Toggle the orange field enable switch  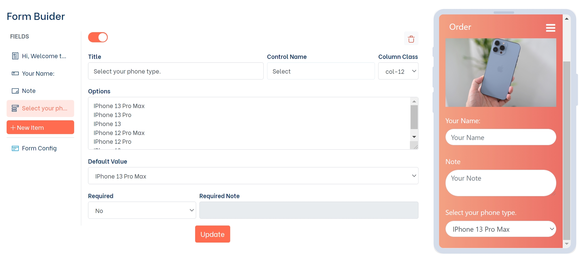click(x=98, y=37)
